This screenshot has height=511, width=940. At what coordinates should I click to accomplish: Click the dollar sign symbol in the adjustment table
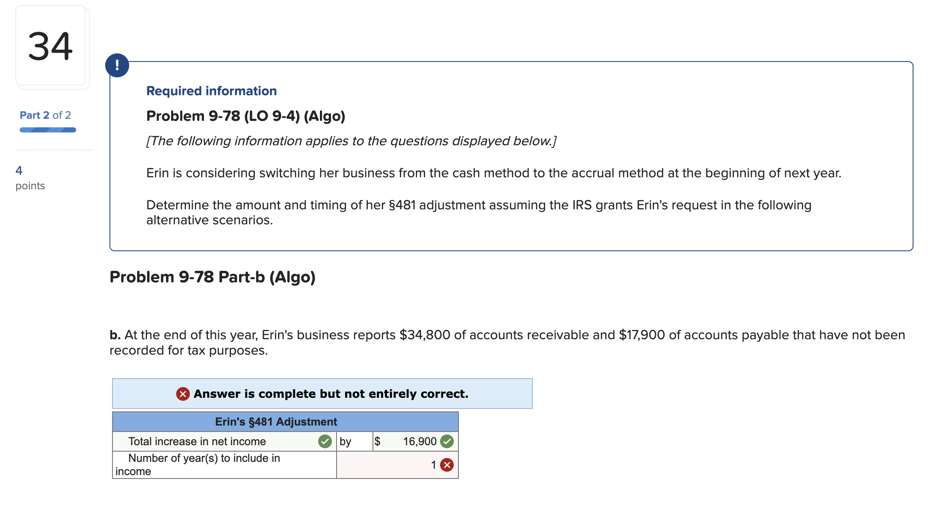point(378,441)
